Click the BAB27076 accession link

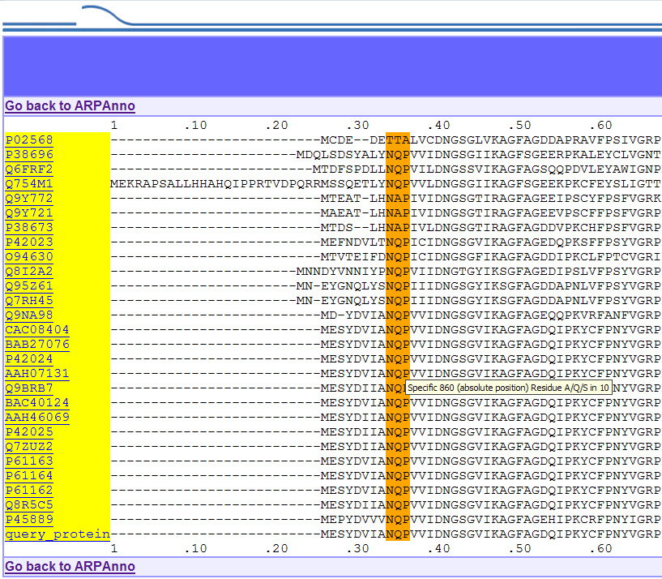click(37, 345)
